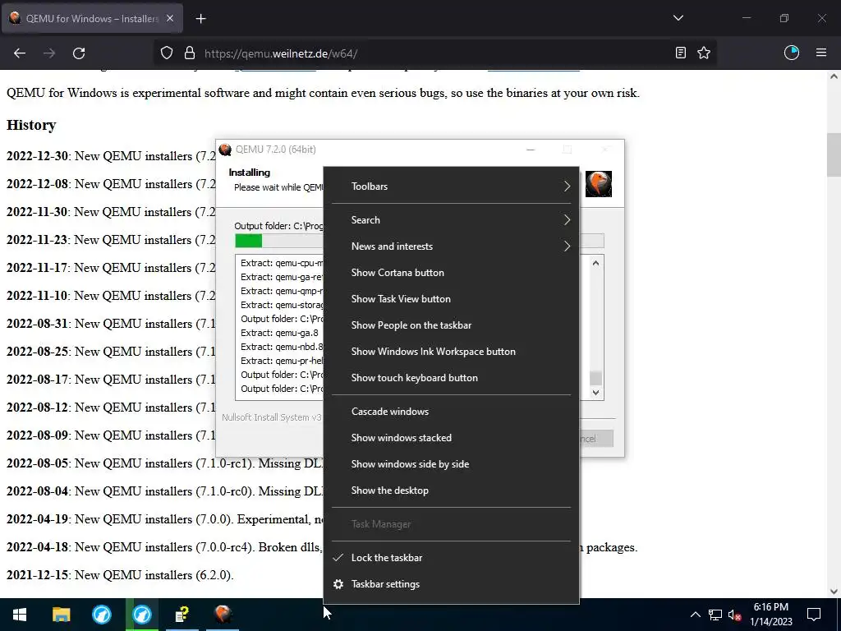Click the 2022-08-31 history entry
This screenshot has height=631, width=841.
click(x=111, y=324)
